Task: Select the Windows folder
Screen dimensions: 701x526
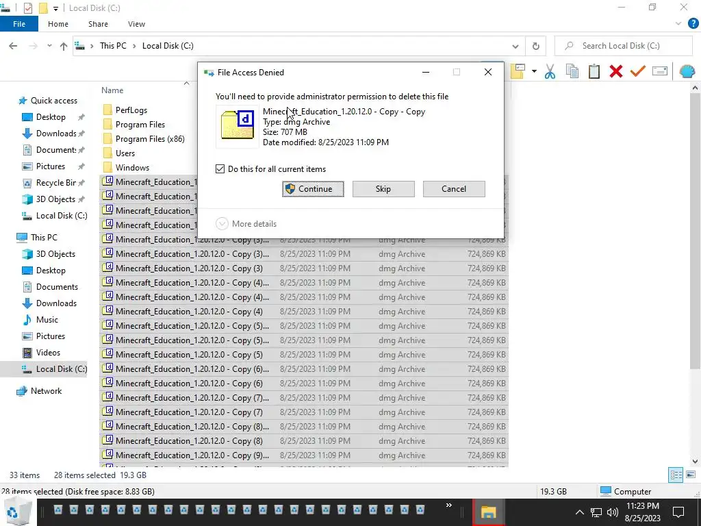Action: (x=132, y=167)
